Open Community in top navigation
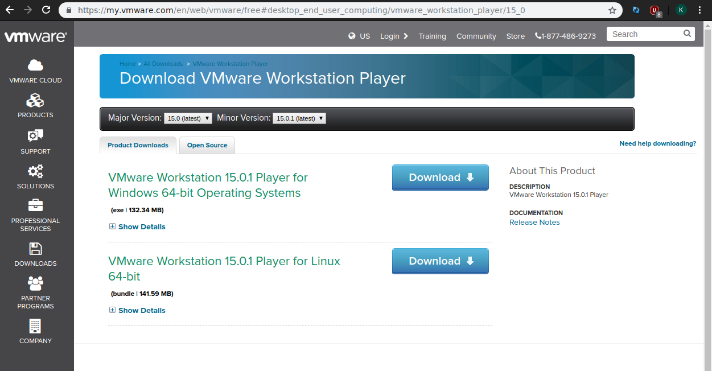The height and width of the screenshot is (371, 712). point(476,36)
